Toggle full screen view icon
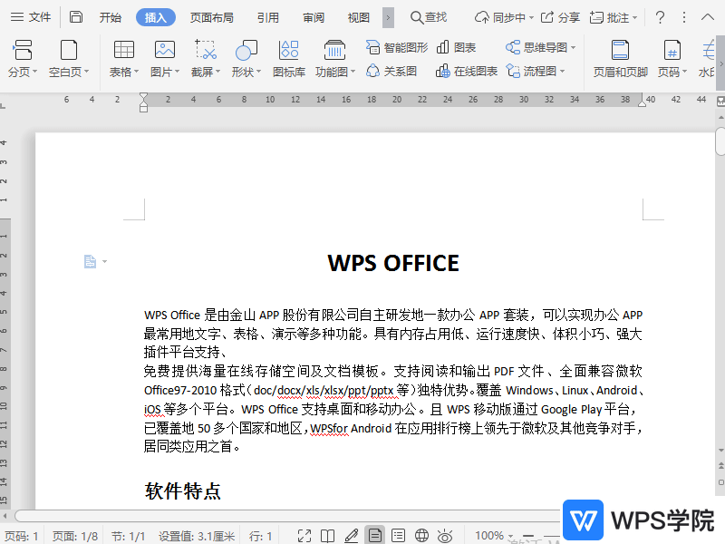The image size is (725, 544). tap(304, 536)
